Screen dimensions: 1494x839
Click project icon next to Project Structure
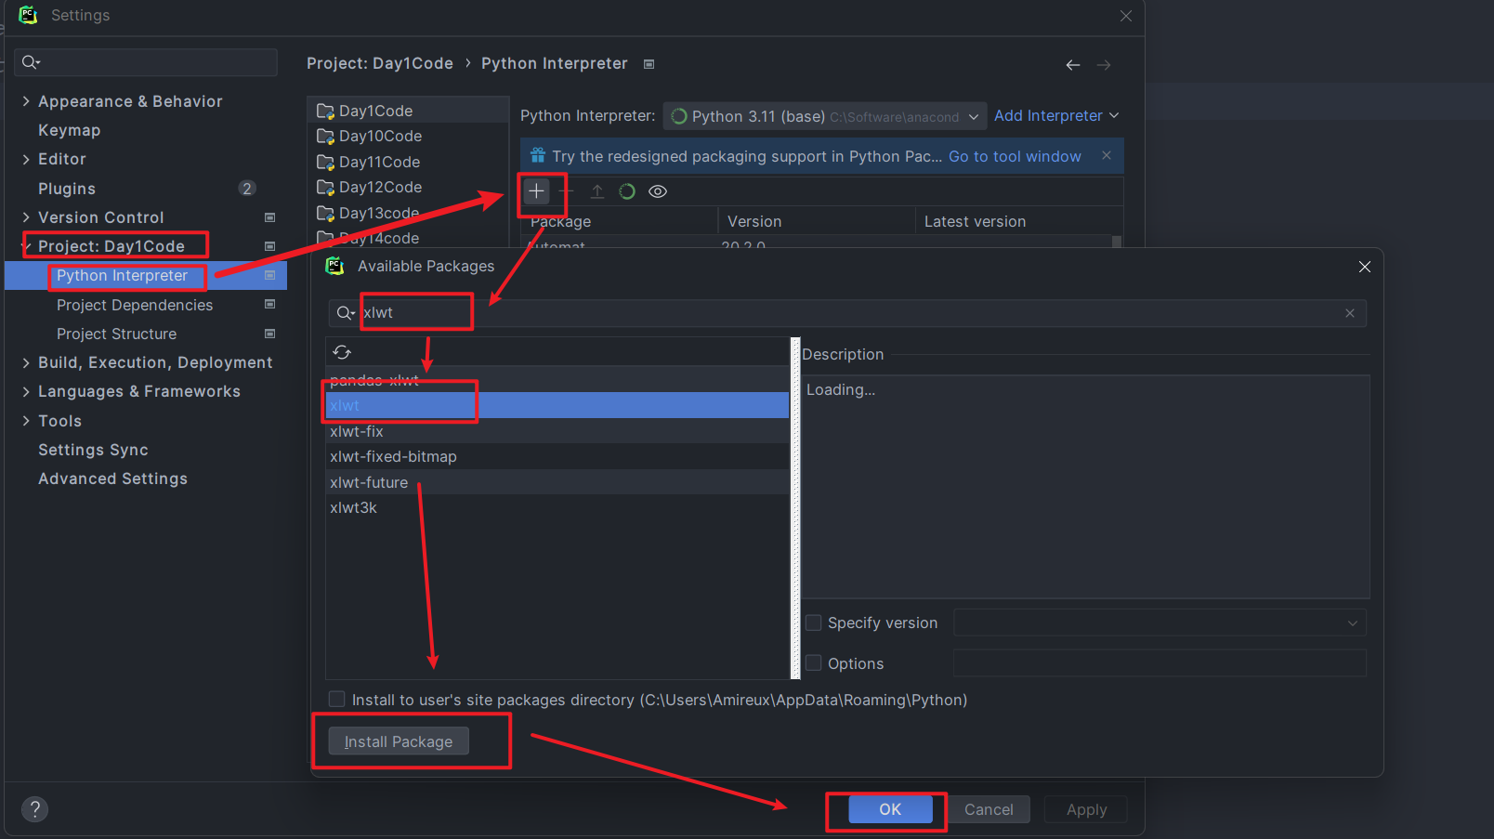pyautogui.click(x=270, y=334)
